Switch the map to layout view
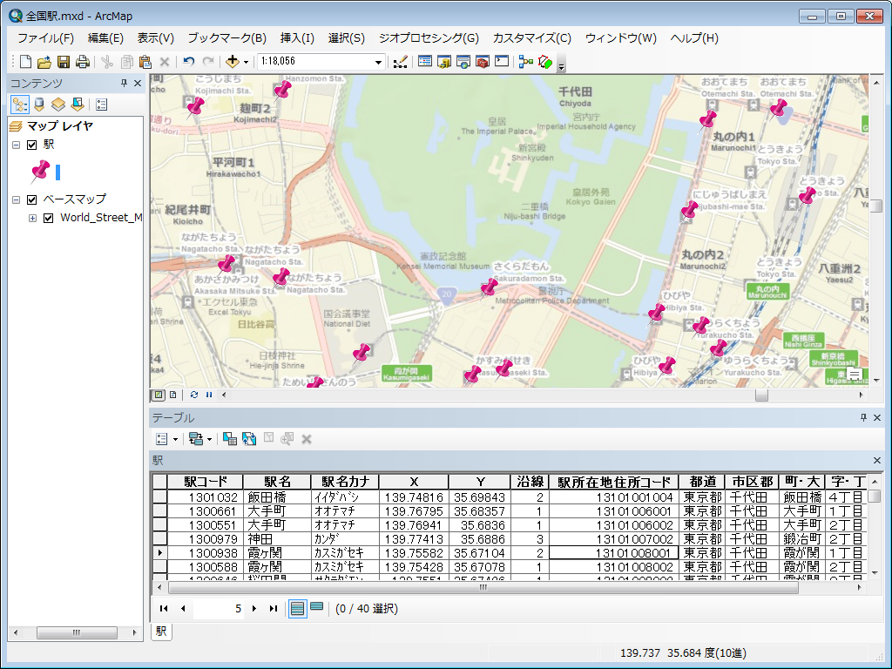Screen dimensions: 892x669 (x=173, y=395)
